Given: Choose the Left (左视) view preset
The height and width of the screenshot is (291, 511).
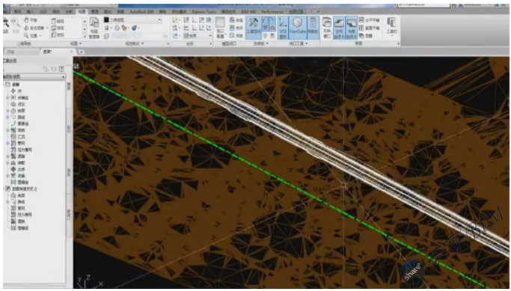Looking at the screenshot, I should [x=58, y=35].
